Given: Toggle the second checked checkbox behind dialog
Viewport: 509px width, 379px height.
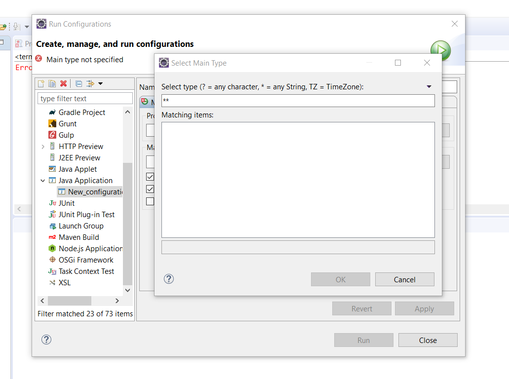Looking at the screenshot, I should pos(150,189).
